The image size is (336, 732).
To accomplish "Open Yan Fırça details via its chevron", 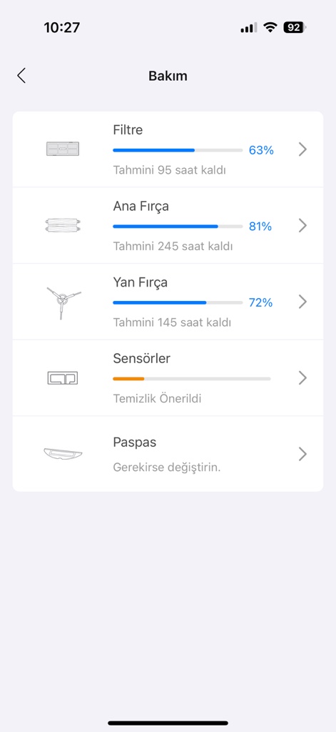I will tap(303, 302).
